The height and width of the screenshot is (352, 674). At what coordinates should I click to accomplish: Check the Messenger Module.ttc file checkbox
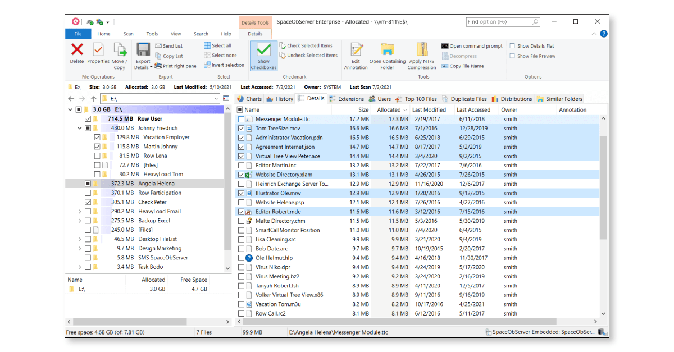point(242,120)
